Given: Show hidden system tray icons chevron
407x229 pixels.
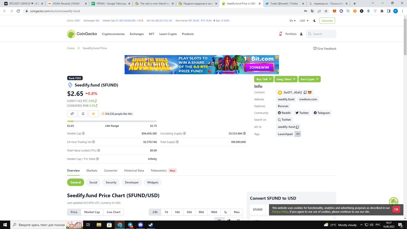Looking at the screenshot, I should pos(362,225).
